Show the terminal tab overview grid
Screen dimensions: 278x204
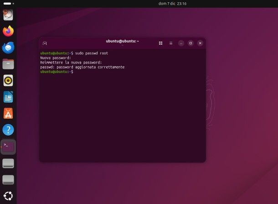pyautogui.click(x=160, y=43)
